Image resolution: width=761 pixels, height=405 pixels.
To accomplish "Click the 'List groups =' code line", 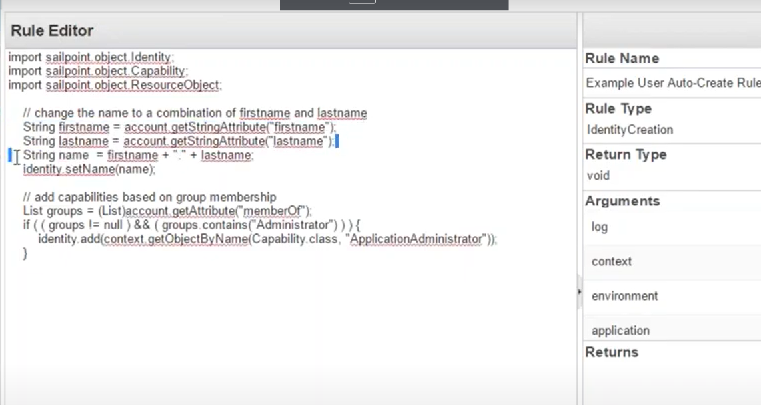I will tap(167, 211).
